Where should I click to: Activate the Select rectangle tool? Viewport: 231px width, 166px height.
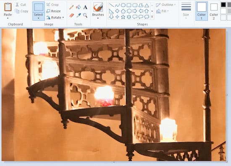(x=39, y=7)
